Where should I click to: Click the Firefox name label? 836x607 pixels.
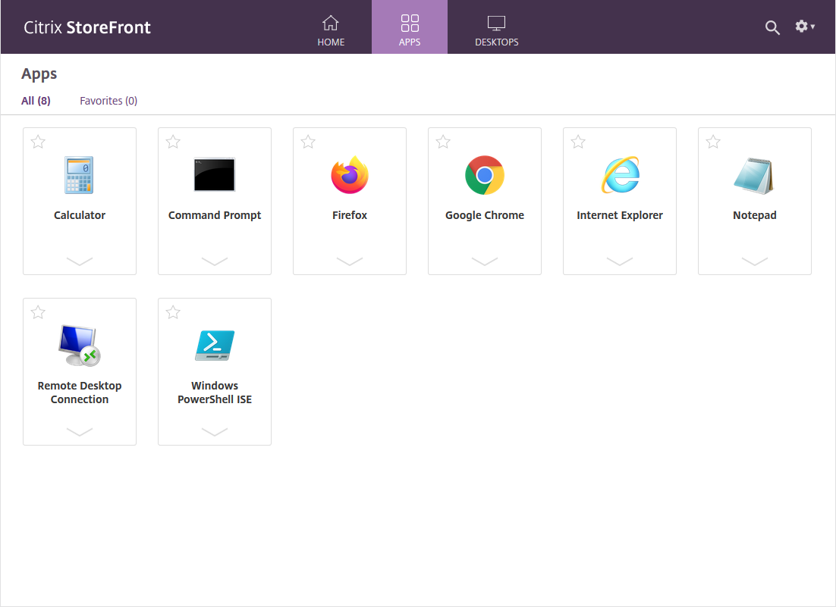pos(350,215)
